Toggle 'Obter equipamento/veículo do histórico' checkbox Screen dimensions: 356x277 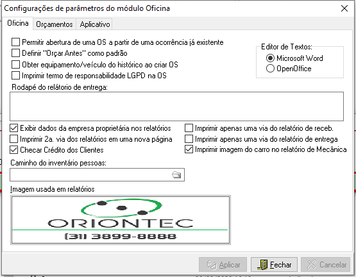tap(15, 65)
